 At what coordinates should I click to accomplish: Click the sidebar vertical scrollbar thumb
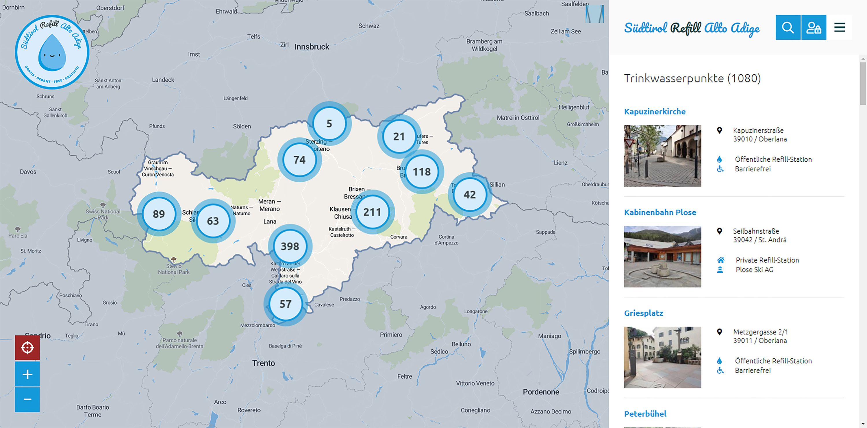pyautogui.click(x=863, y=84)
